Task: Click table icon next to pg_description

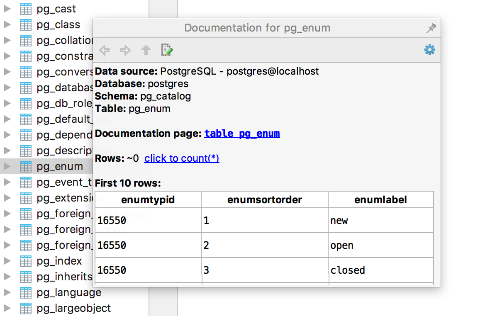Action: click(26, 151)
